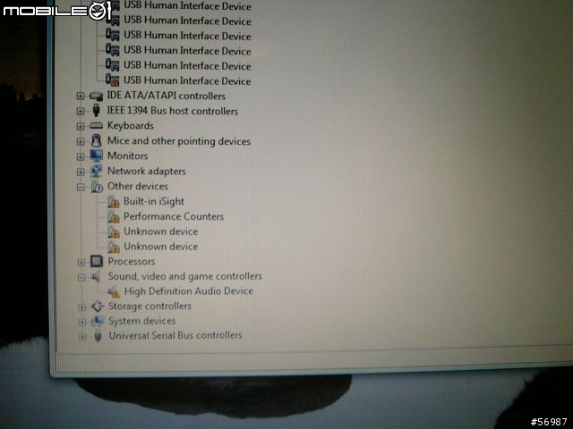Expand Mice and other pointing devices node
Viewport: 573px width, 429px height.
[x=81, y=141]
